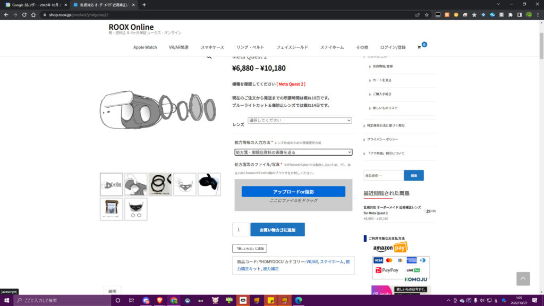The image size is (544, 306).
Task: Open a new browser tab
Action: pos(144,5)
